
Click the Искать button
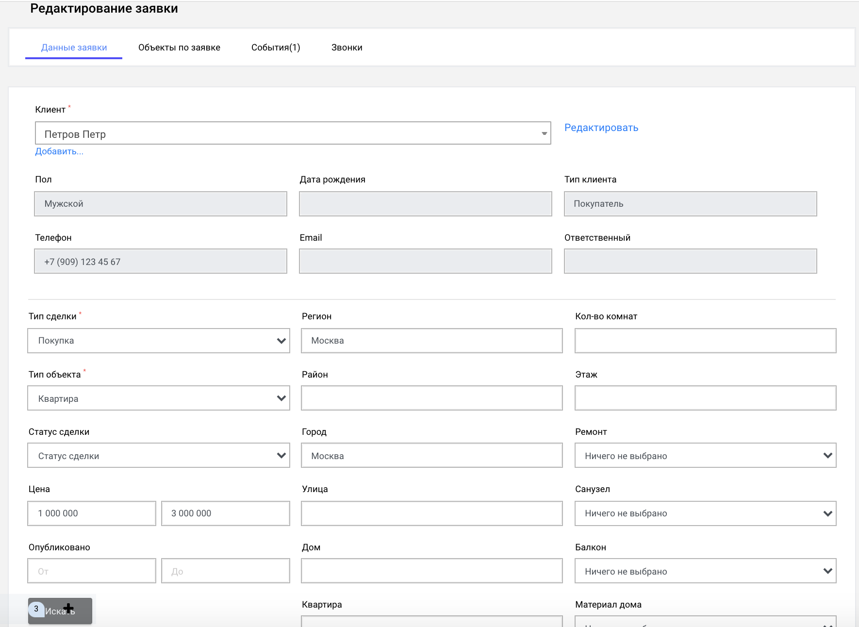pyautogui.click(x=60, y=611)
